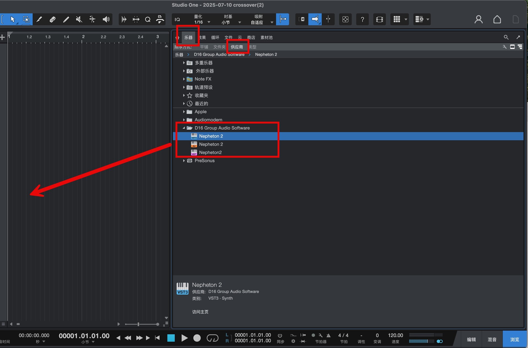This screenshot has height=348, width=528.
Task: Sort browser by 文件夹 folder
Action: (x=219, y=47)
